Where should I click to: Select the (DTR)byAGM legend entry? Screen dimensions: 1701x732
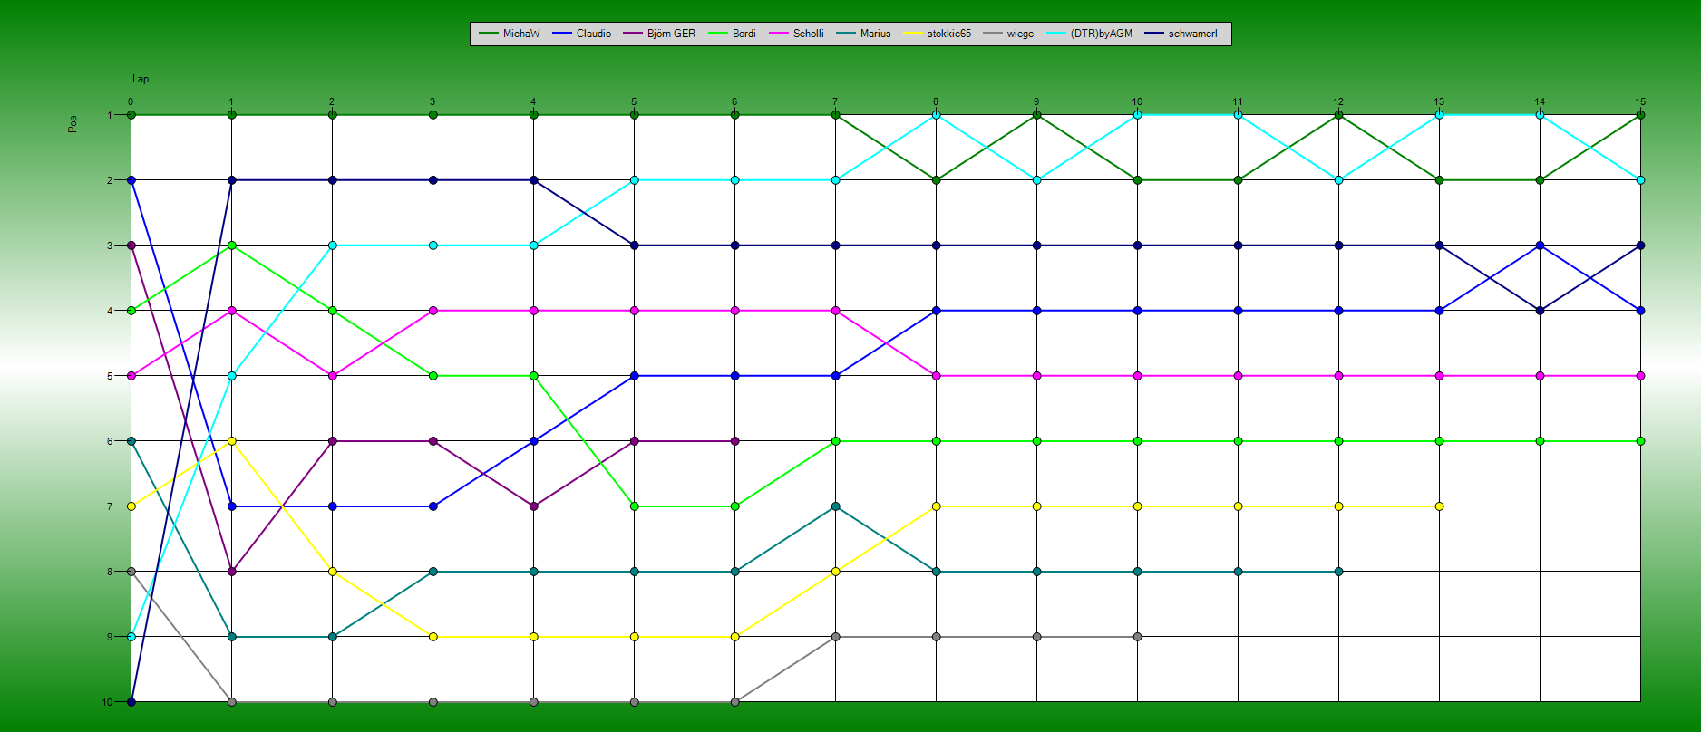(1101, 34)
